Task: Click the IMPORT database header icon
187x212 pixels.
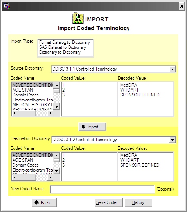Action: [78, 18]
